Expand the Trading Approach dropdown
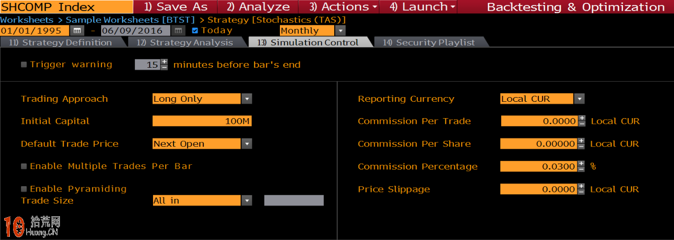The image size is (674, 240). point(247,99)
